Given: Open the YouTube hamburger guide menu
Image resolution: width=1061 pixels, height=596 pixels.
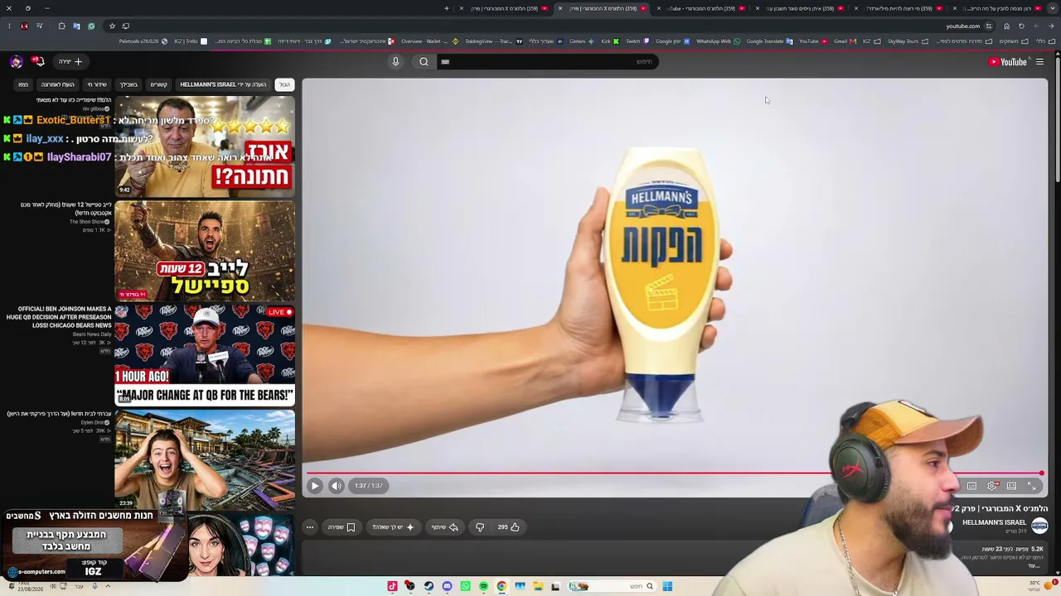Looking at the screenshot, I should coord(1039,62).
